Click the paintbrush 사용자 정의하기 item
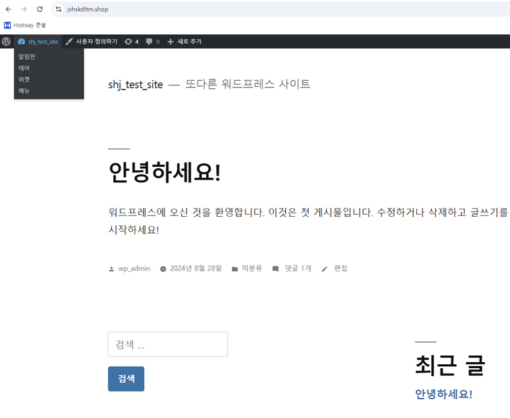The image size is (510, 418). [x=91, y=42]
